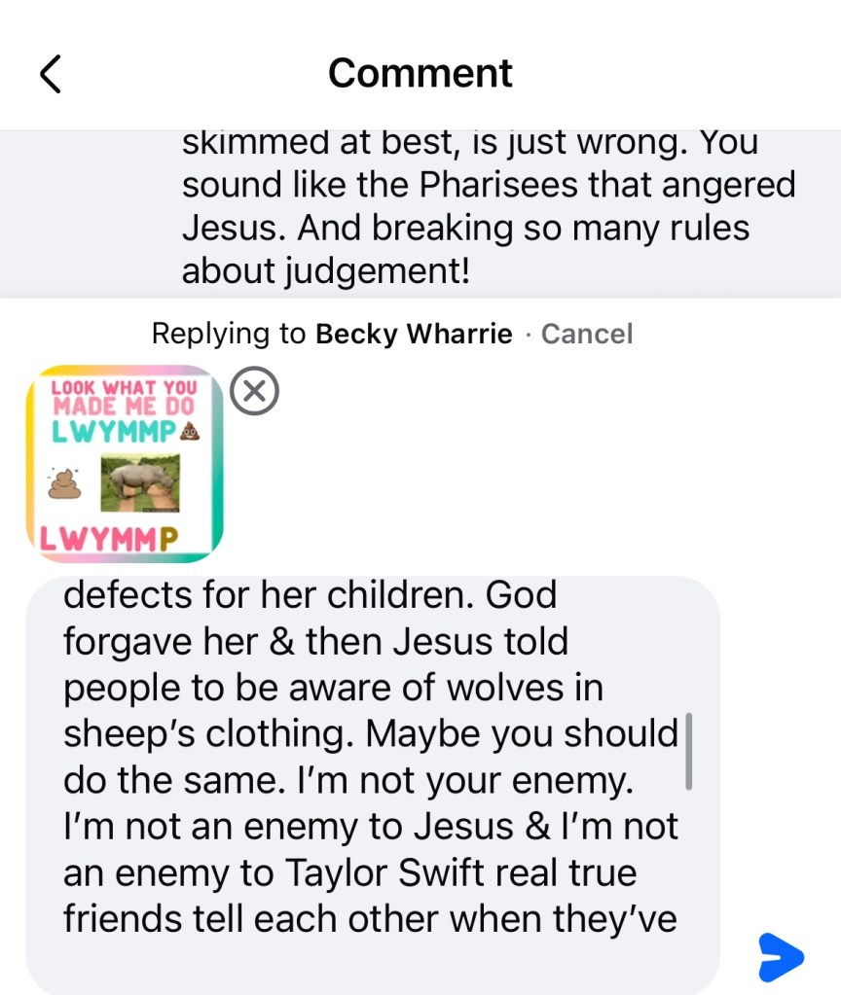Click the scrollbar in the reply box
841x995 pixels.
689,751
